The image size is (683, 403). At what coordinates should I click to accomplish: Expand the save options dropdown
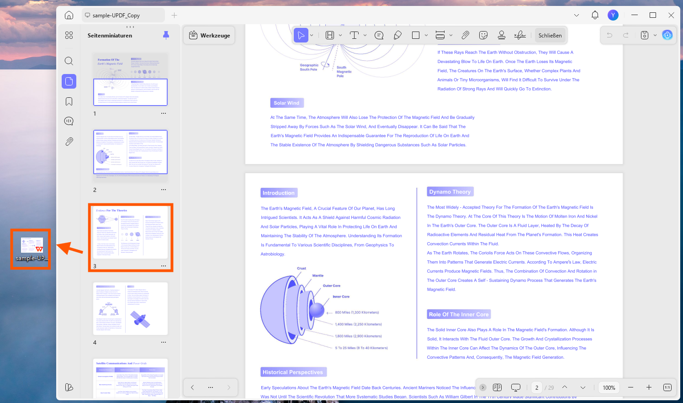[655, 35]
